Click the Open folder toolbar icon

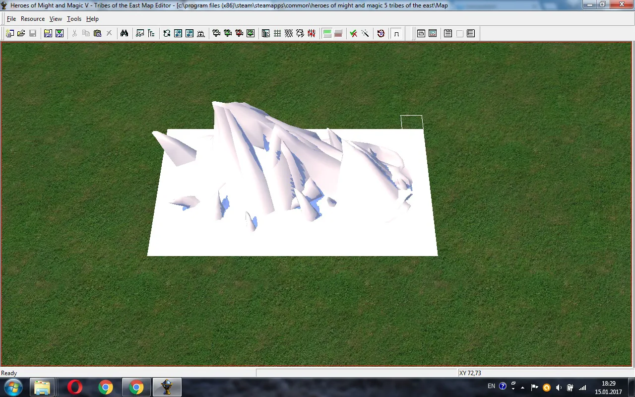click(x=21, y=33)
